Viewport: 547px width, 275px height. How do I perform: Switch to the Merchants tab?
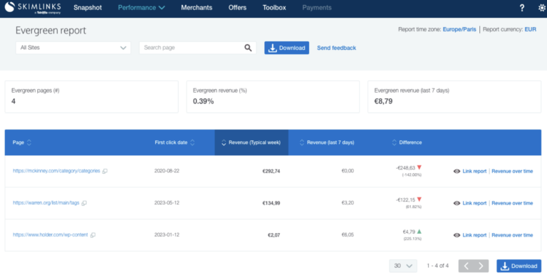tap(197, 8)
